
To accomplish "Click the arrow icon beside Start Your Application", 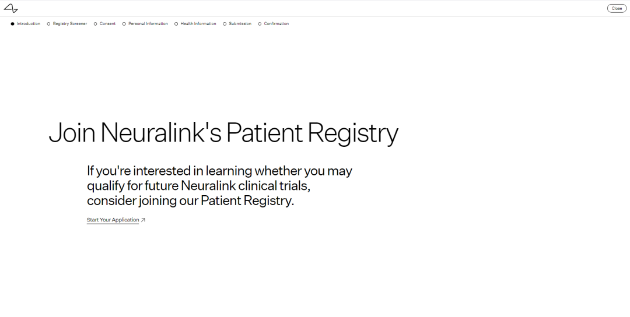I will 143,220.
